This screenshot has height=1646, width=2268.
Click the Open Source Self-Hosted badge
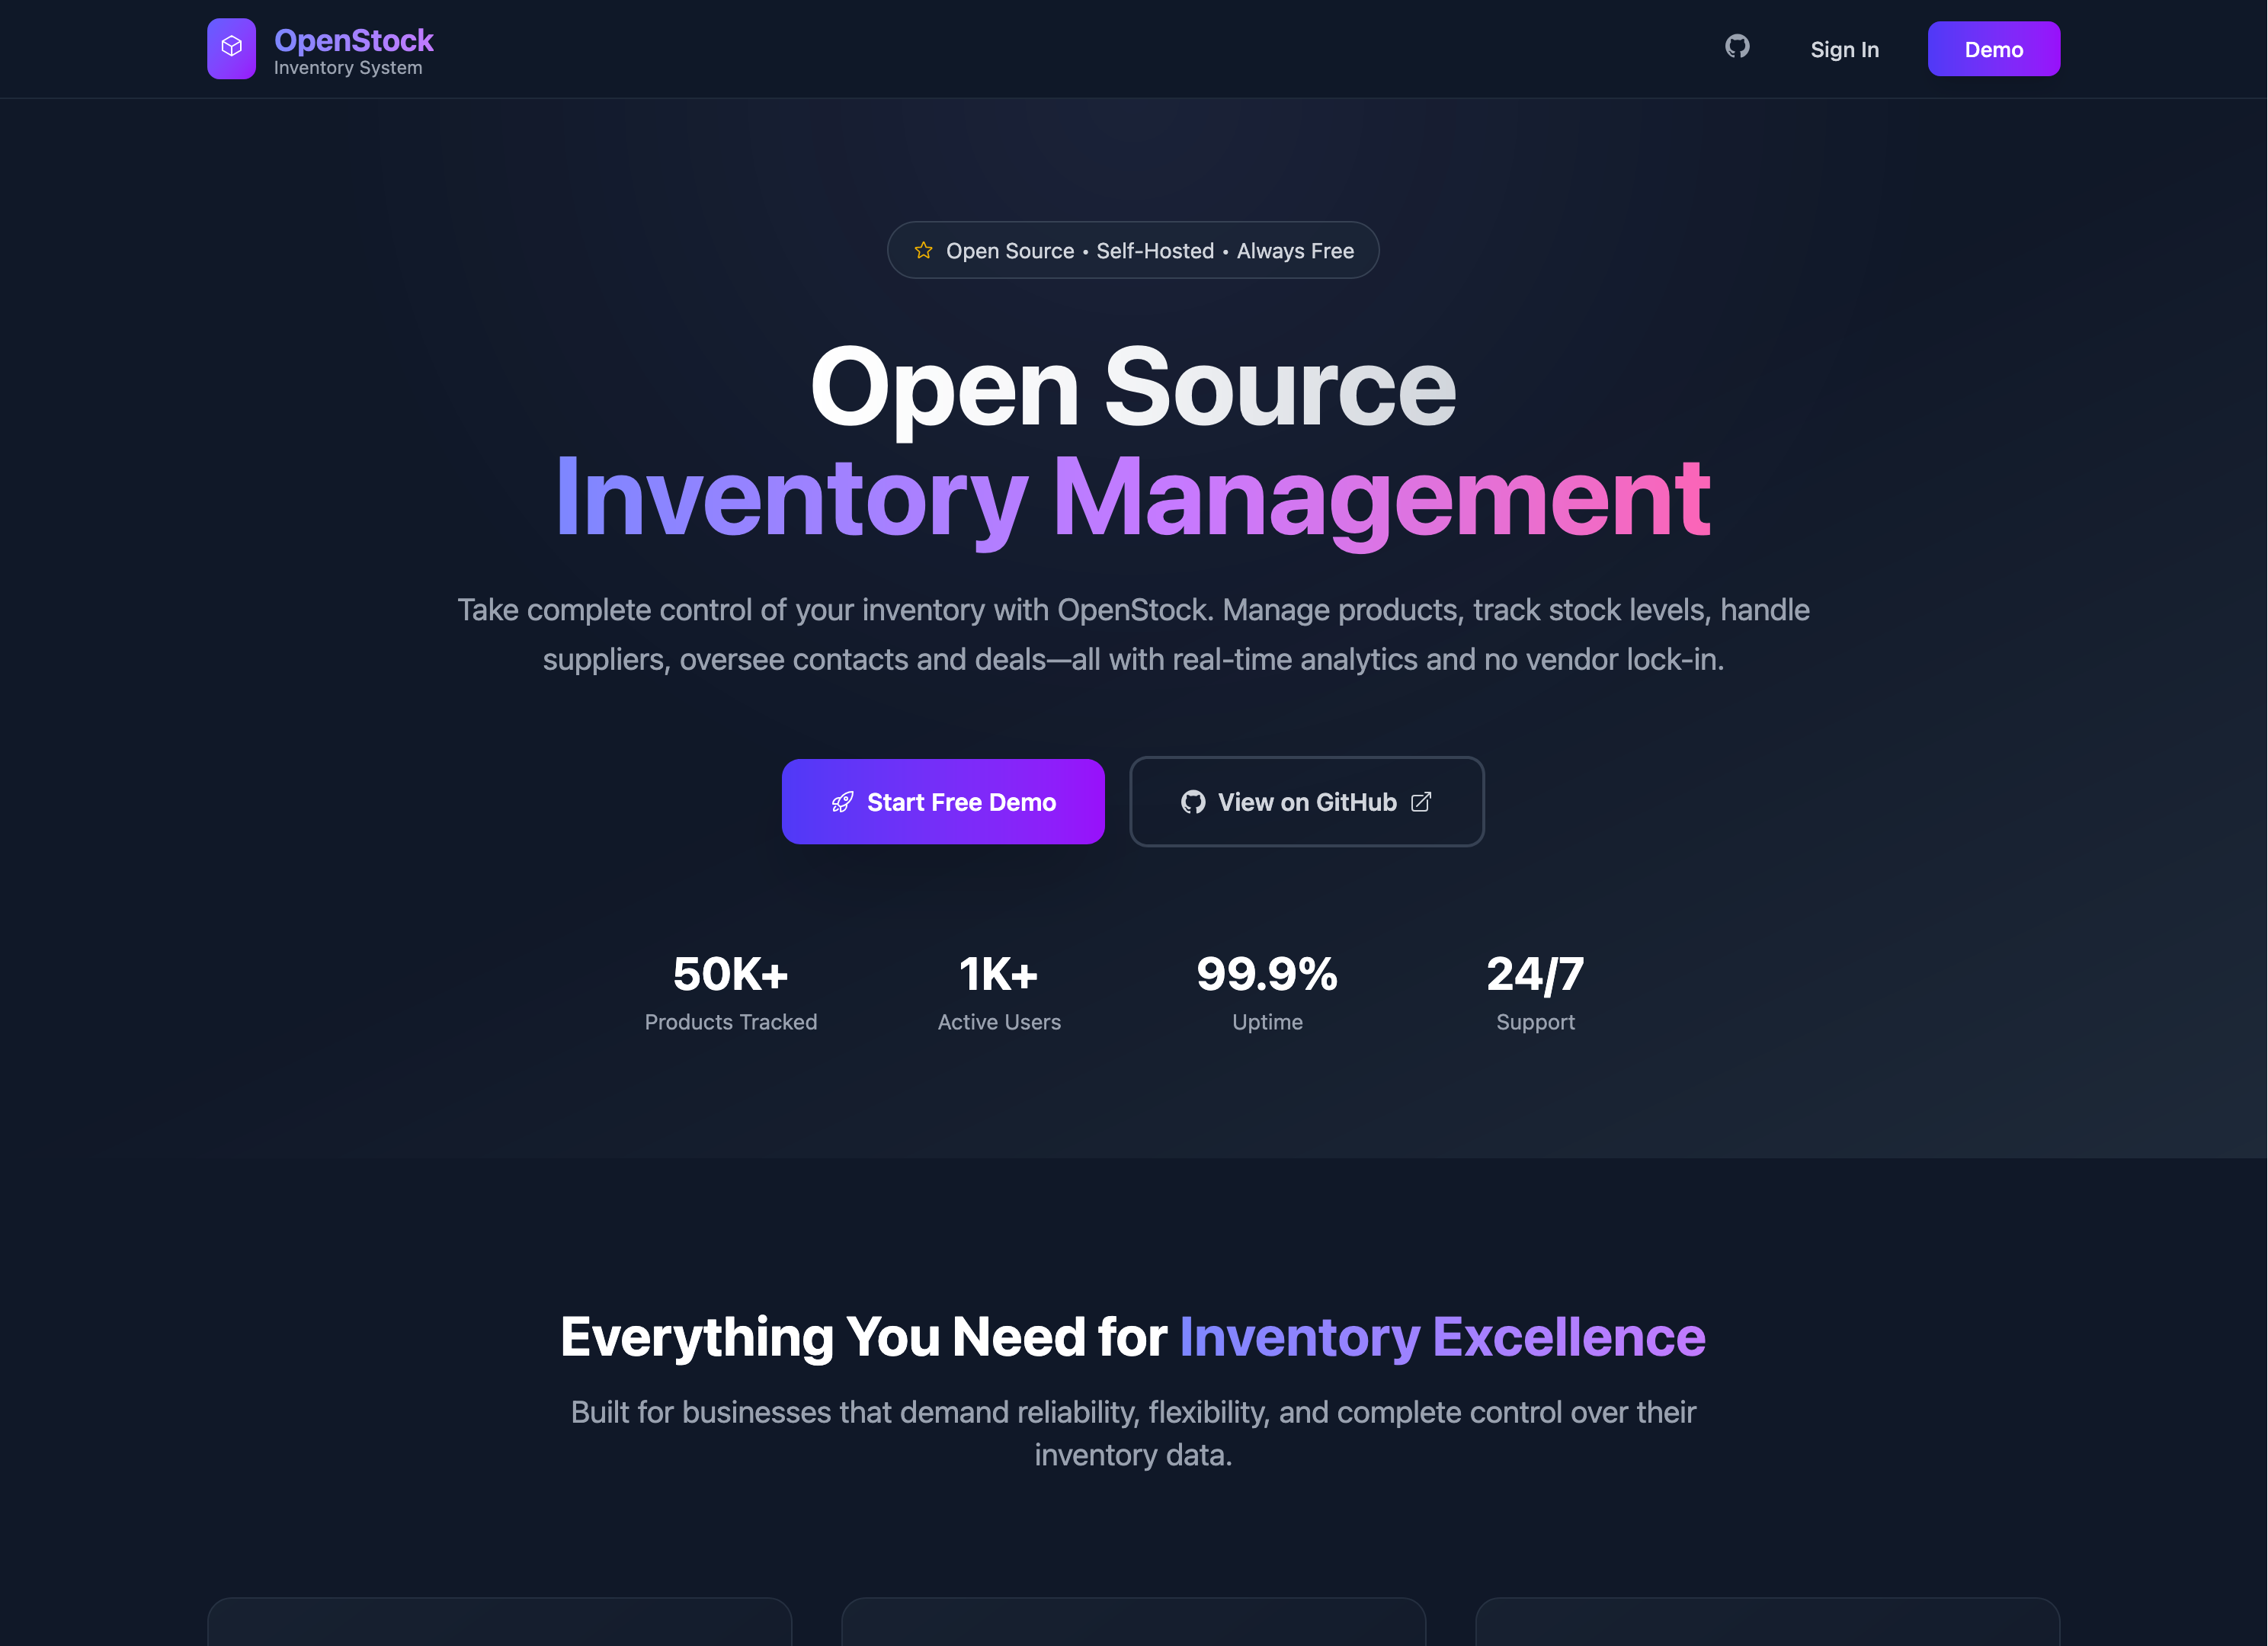[x=1133, y=250]
